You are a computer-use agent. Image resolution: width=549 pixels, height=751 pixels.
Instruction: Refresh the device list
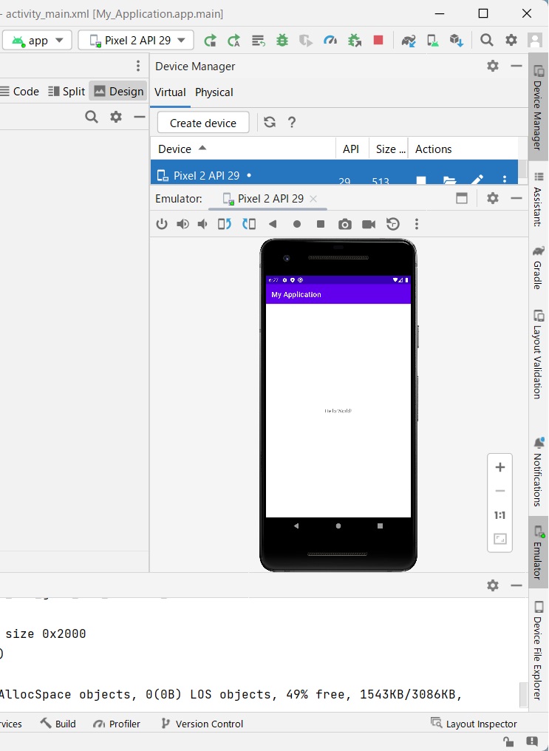click(x=270, y=123)
